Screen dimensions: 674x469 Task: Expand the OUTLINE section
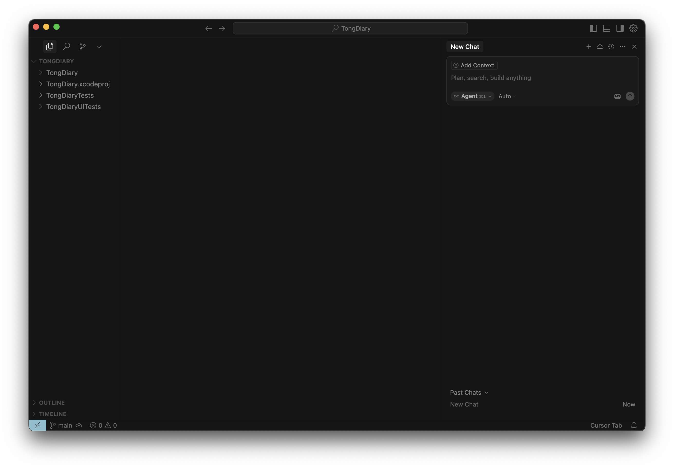click(x=52, y=403)
